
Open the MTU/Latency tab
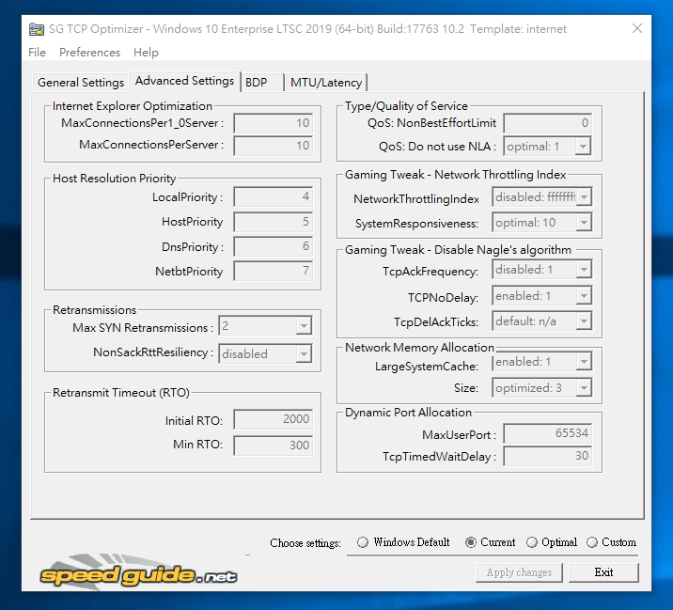(326, 82)
